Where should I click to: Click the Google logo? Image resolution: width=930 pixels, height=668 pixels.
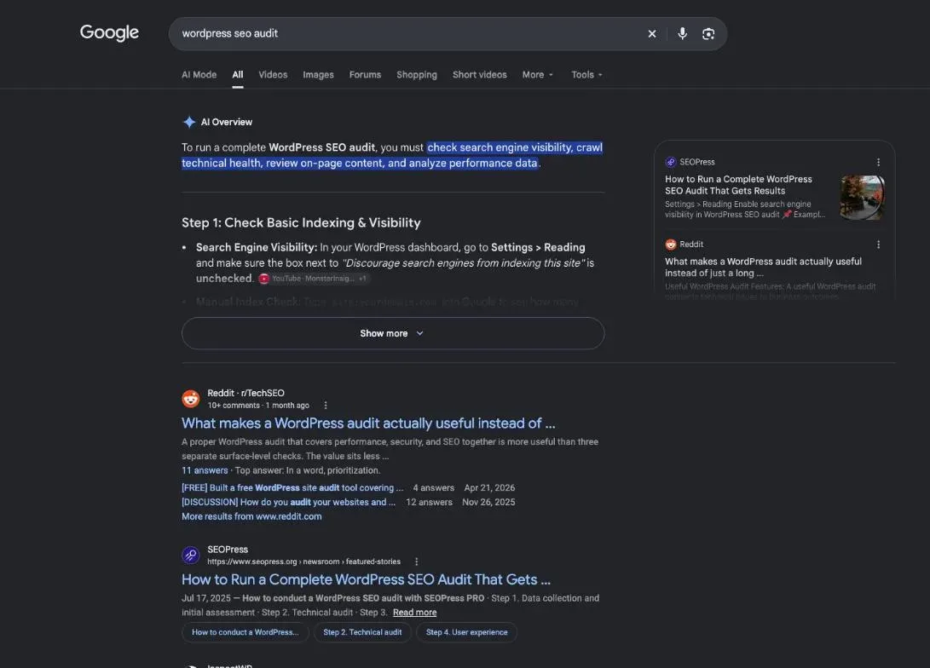109,32
